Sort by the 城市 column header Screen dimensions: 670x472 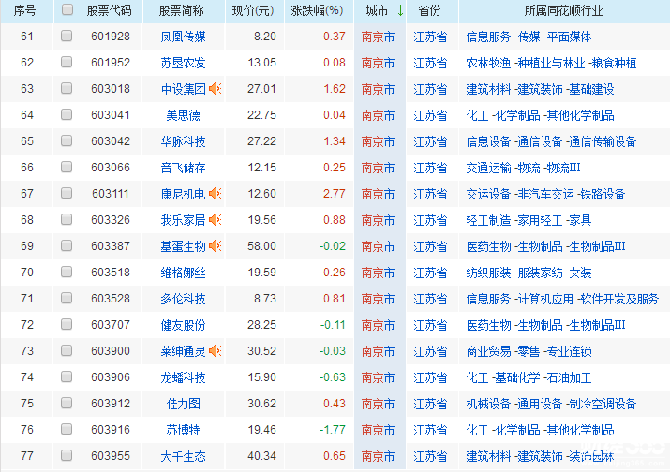pyautogui.click(x=377, y=10)
